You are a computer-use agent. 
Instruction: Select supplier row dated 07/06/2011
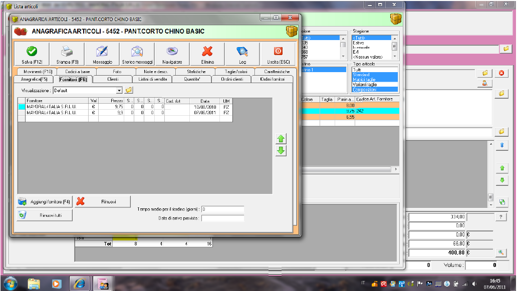click(x=125, y=113)
